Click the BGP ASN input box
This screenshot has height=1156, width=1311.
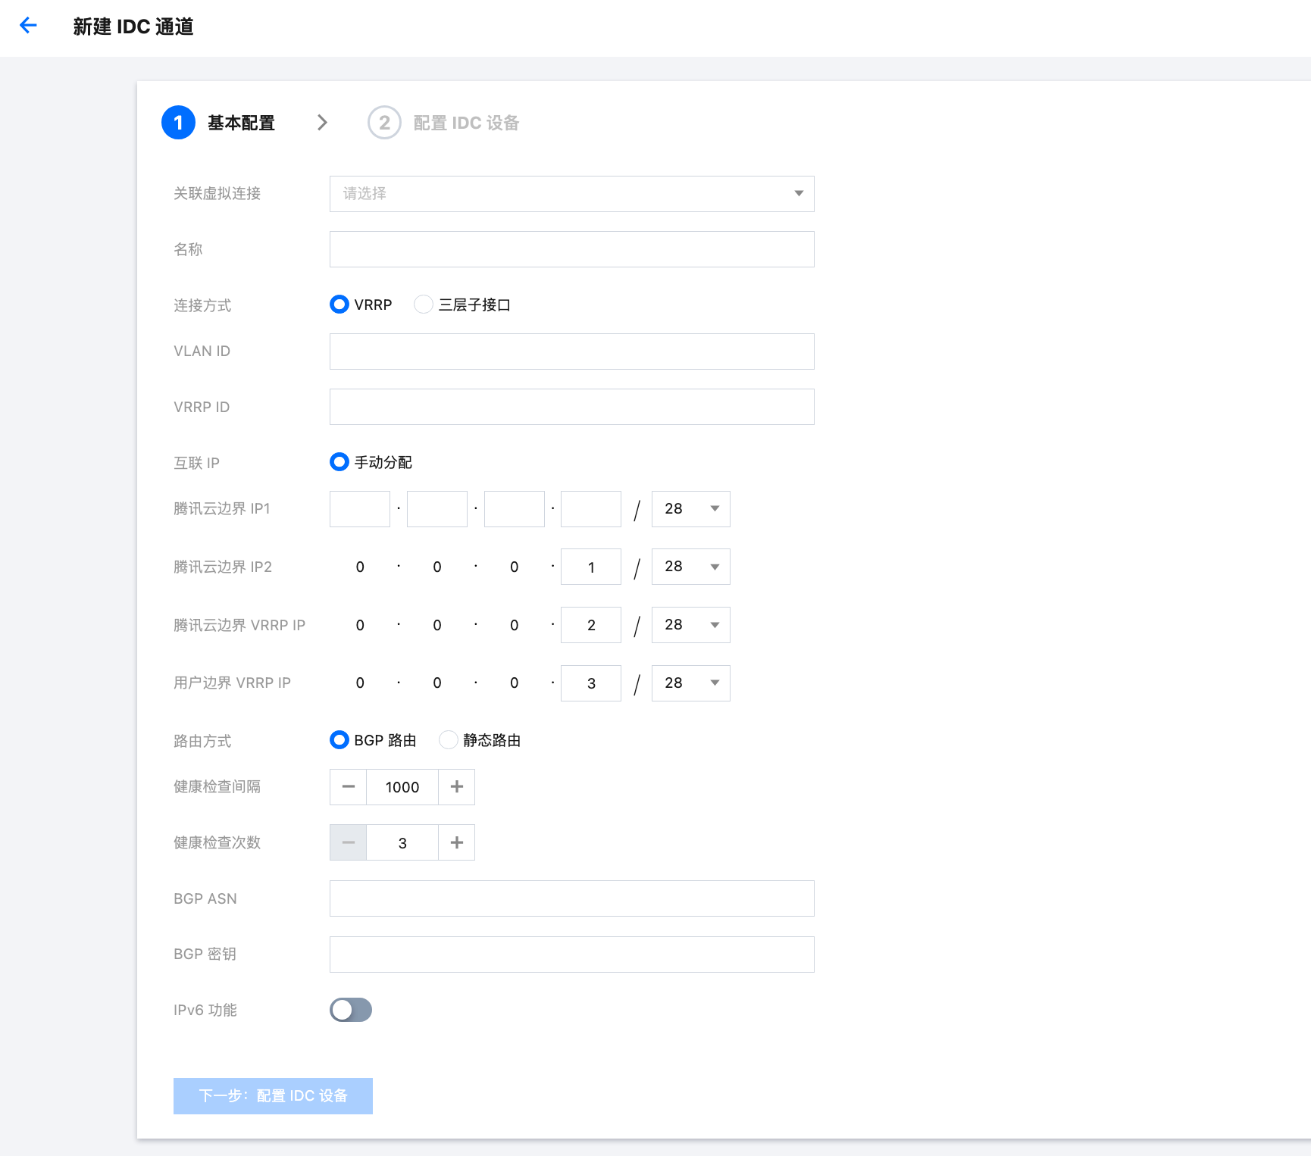tap(571, 898)
